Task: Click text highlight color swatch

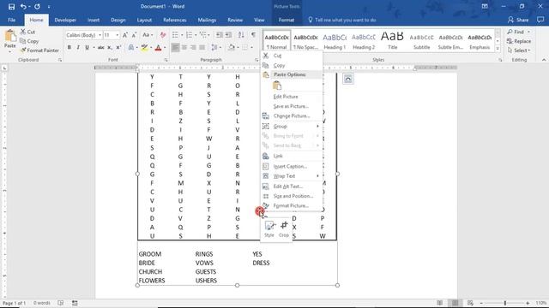Action: (144, 48)
